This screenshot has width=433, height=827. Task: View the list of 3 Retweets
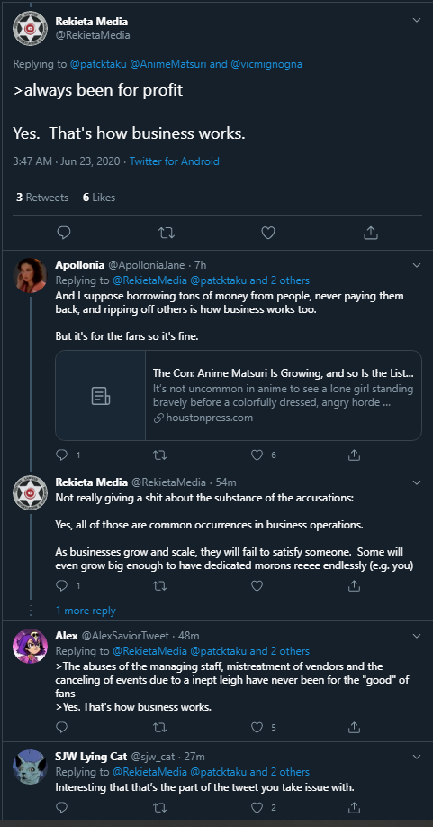[x=42, y=198]
